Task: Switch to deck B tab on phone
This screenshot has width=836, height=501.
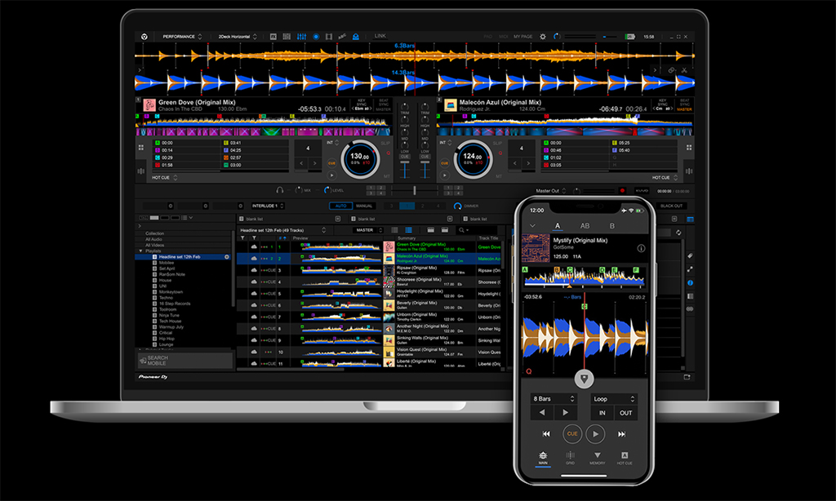Action: pos(612,226)
